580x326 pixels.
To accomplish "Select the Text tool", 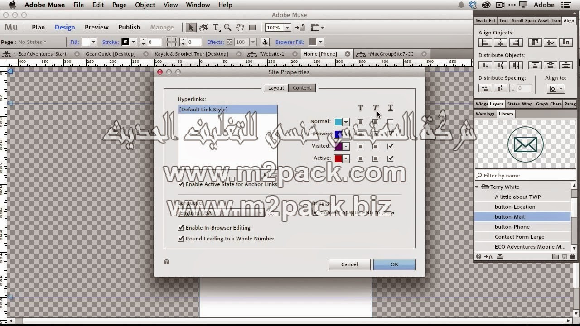I will [x=216, y=28].
